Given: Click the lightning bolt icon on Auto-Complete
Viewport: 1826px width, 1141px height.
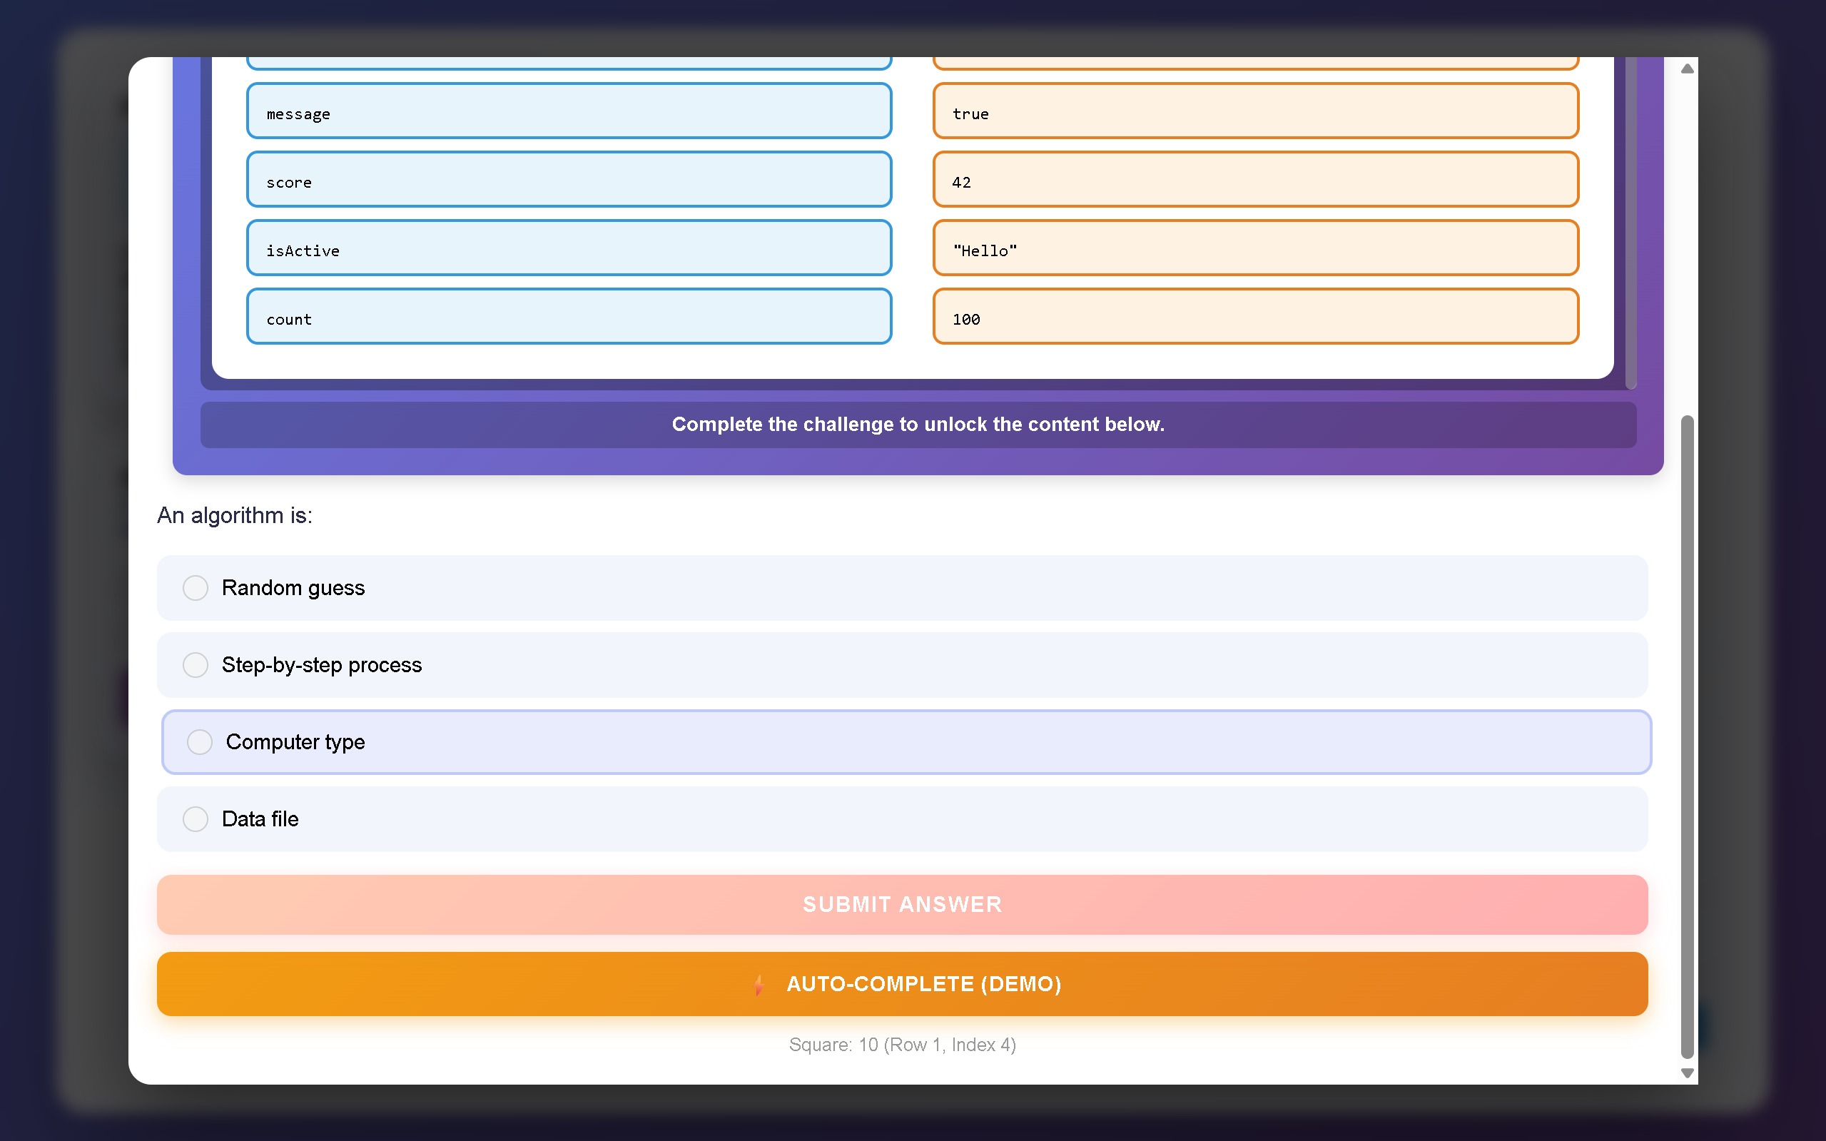Looking at the screenshot, I should 759,984.
